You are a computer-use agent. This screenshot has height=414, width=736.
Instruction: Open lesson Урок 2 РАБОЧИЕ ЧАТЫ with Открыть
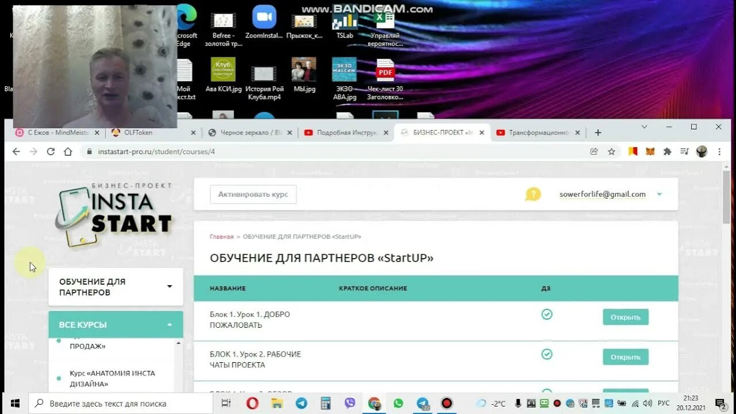click(x=626, y=356)
